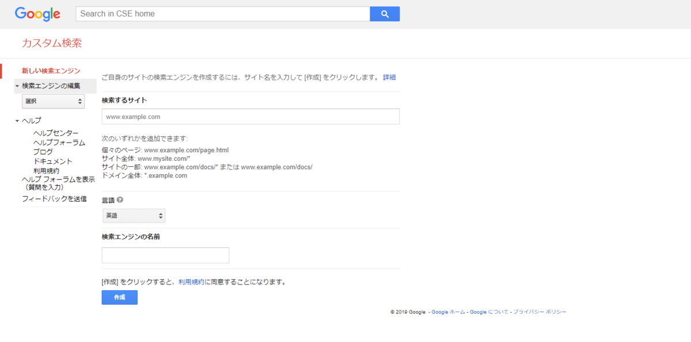Open the 詳細 link
Screen dimensions: 691x342
389,77
